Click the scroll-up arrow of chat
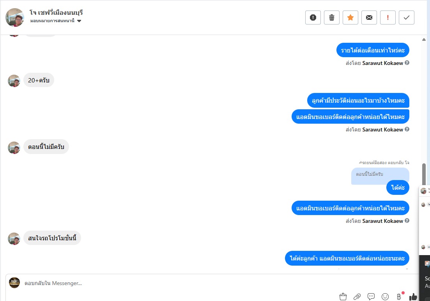Screen dimensions: 430x301 pyautogui.click(x=424, y=40)
